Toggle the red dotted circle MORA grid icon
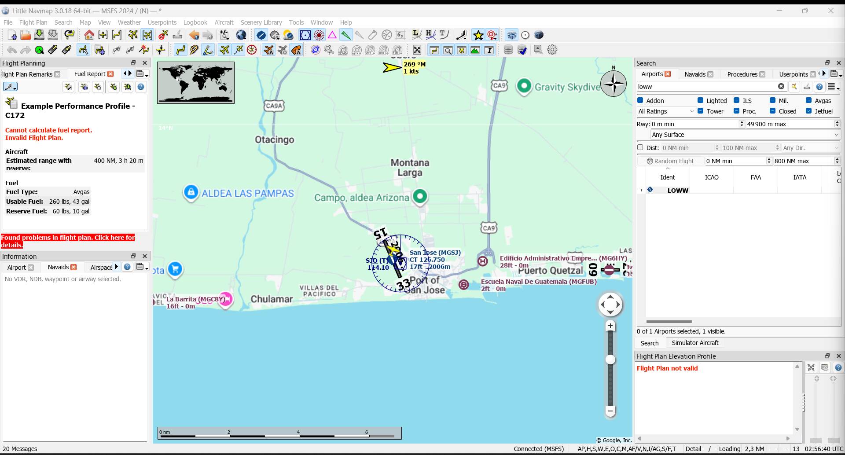This screenshot has height=455, width=845. pyautogui.click(x=319, y=35)
